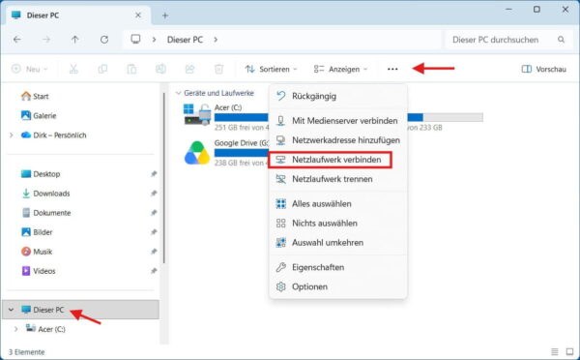Select Netzwerkadresse hinzufügen
Image resolution: width=580 pixels, height=360 pixels.
(338, 140)
